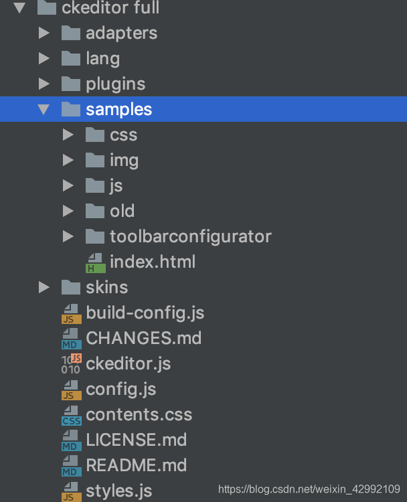Collapse the ckeditor full root folder

coord(19,7)
